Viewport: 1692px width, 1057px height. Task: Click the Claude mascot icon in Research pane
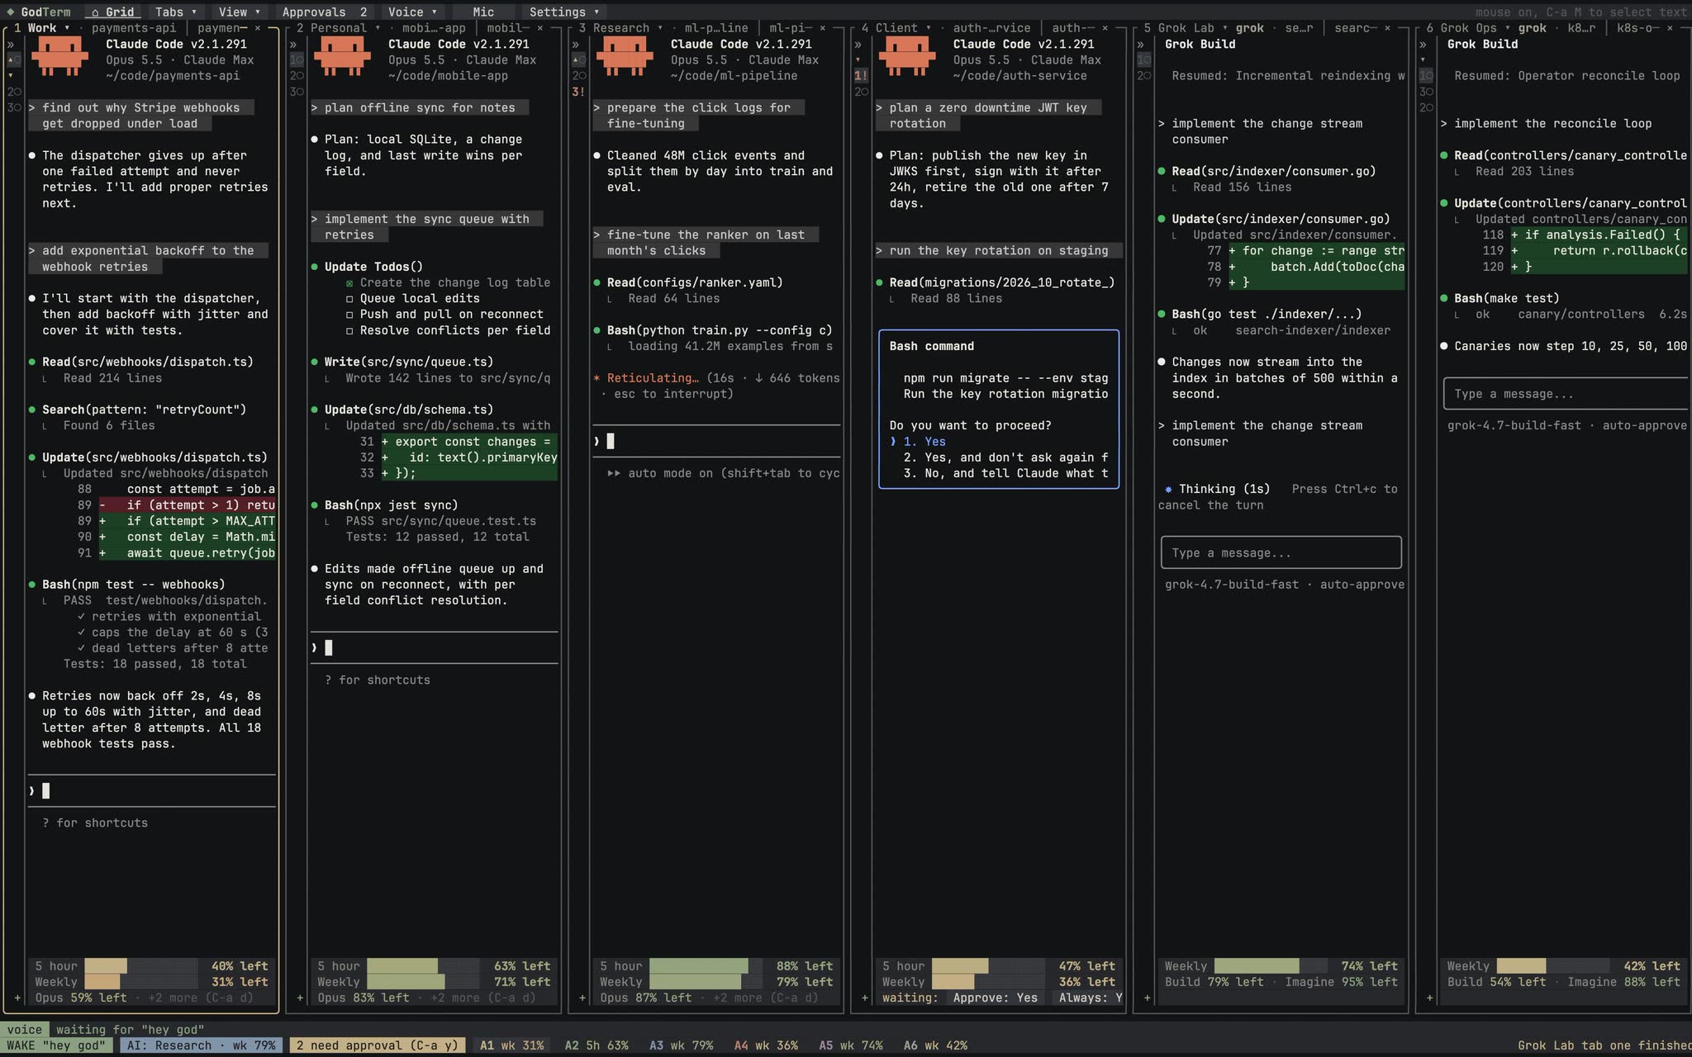(624, 57)
